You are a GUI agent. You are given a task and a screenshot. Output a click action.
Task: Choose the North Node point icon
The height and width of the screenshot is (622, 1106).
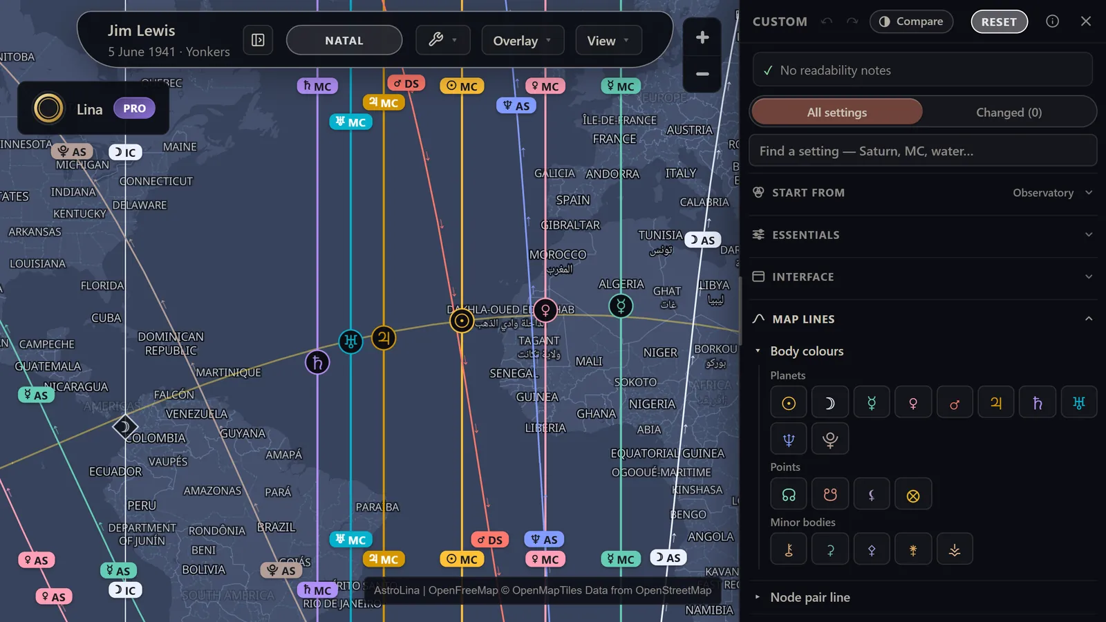coord(789,495)
